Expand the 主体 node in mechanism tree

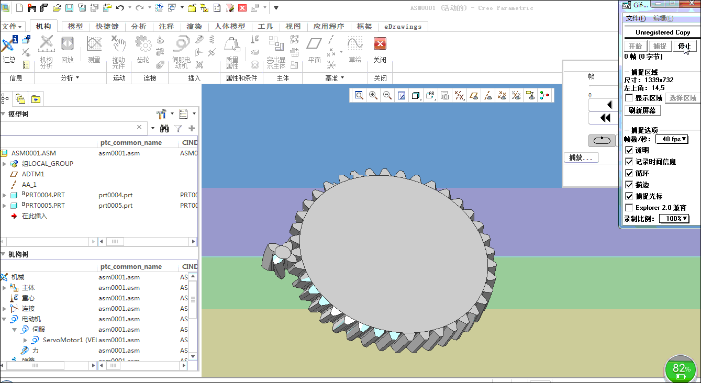click(5, 288)
